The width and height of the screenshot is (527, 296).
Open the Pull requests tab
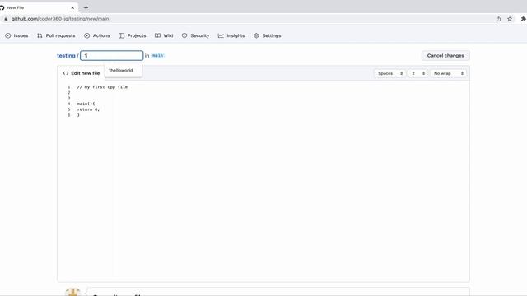[x=56, y=35]
